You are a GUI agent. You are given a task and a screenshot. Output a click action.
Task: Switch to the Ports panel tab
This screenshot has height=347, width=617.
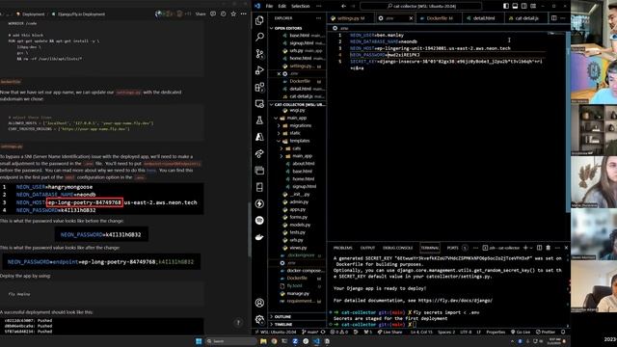452,248
